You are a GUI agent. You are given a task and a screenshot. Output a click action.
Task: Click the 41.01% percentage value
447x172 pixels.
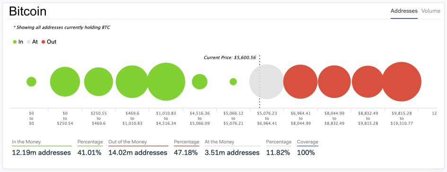[x=89, y=152]
